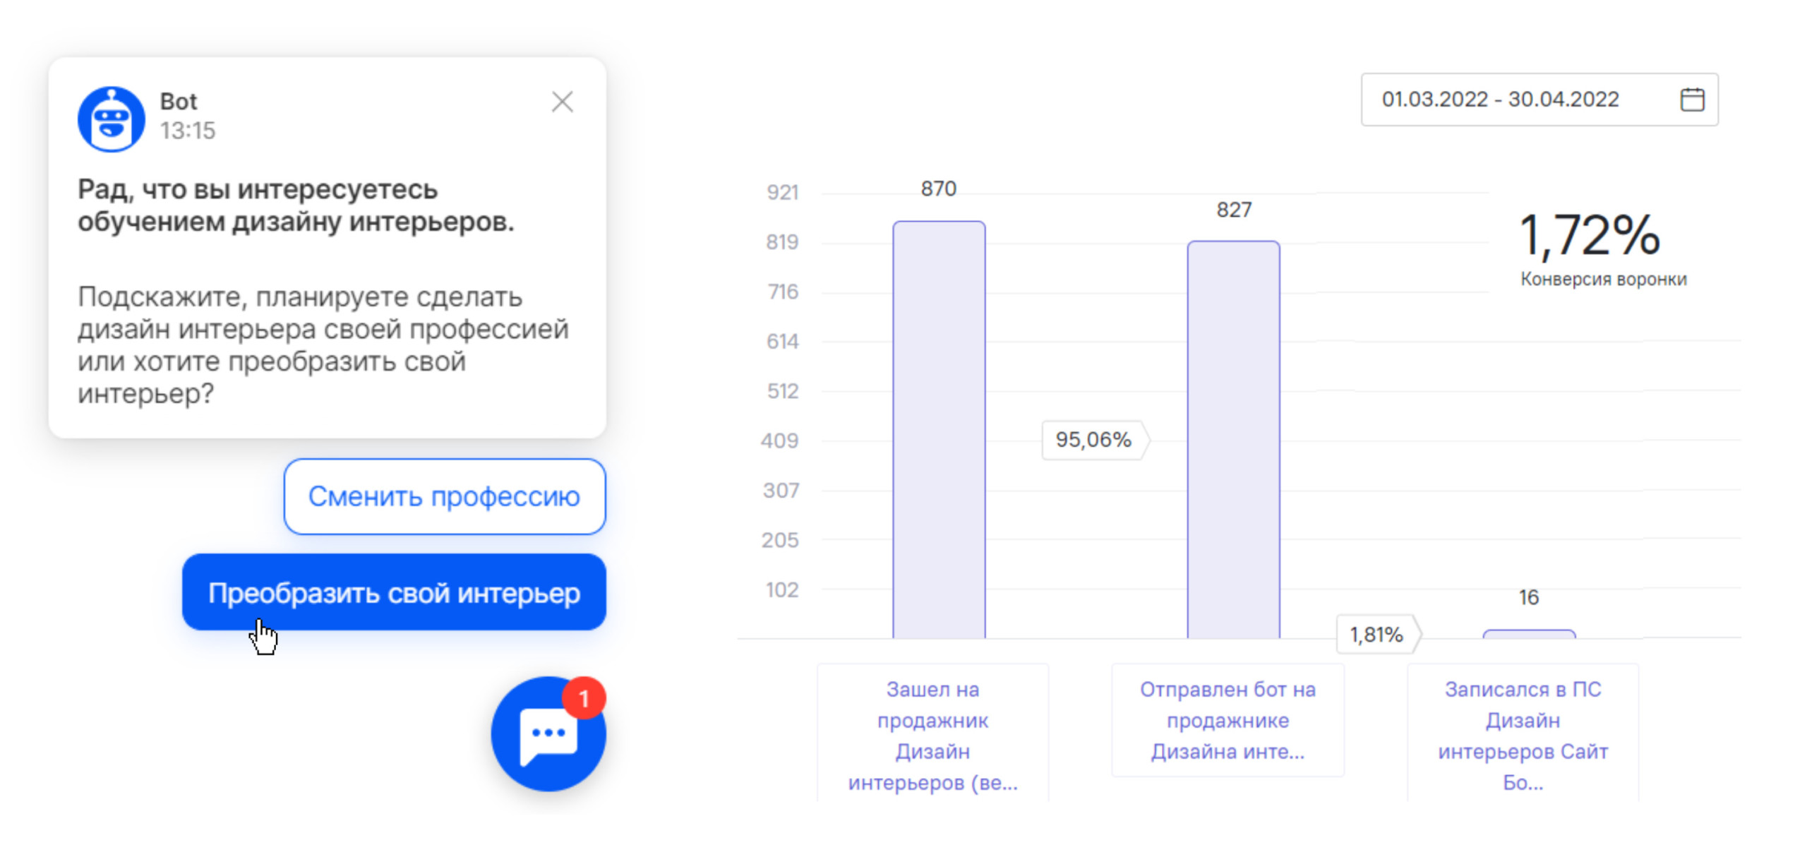
Task: Click the "Конверсия воронки" caption
Action: click(1603, 279)
